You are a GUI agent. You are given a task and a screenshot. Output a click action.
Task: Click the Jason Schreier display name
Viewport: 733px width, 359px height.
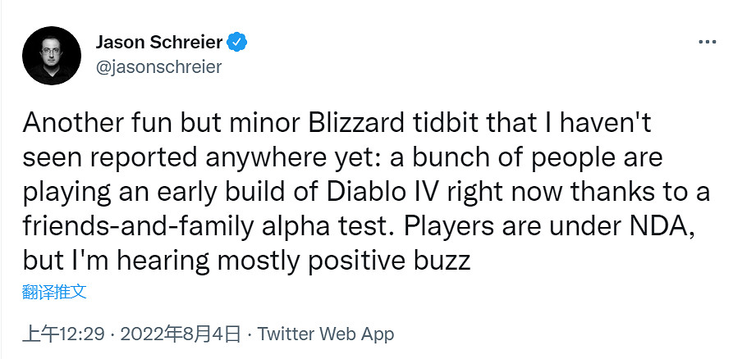coord(159,43)
